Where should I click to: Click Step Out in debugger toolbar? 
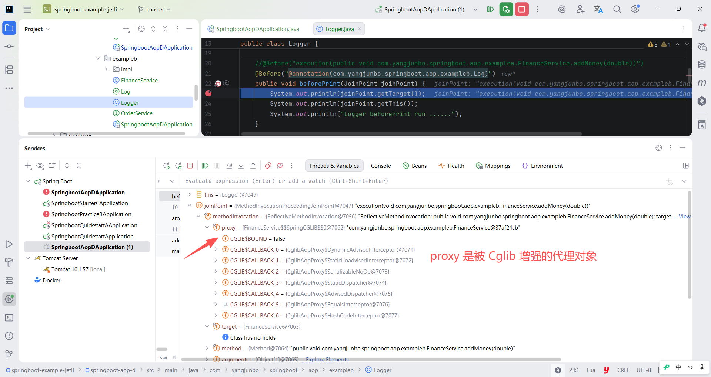point(253,166)
